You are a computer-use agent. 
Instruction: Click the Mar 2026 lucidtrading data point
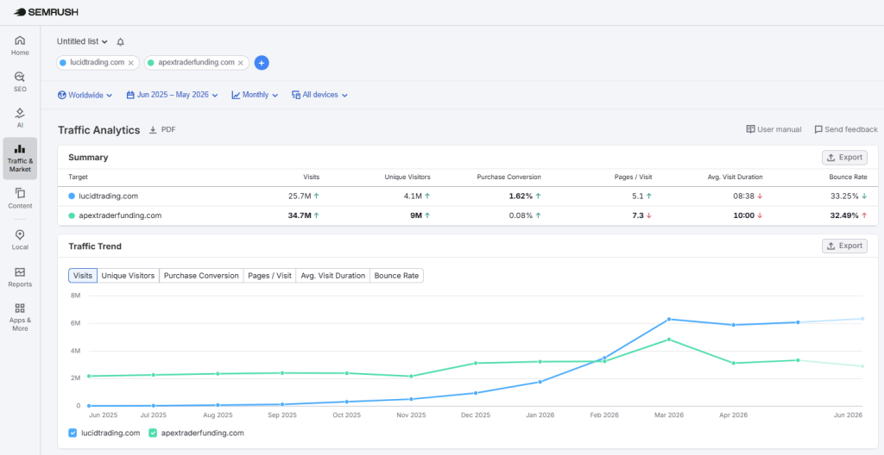[x=669, y=320]
